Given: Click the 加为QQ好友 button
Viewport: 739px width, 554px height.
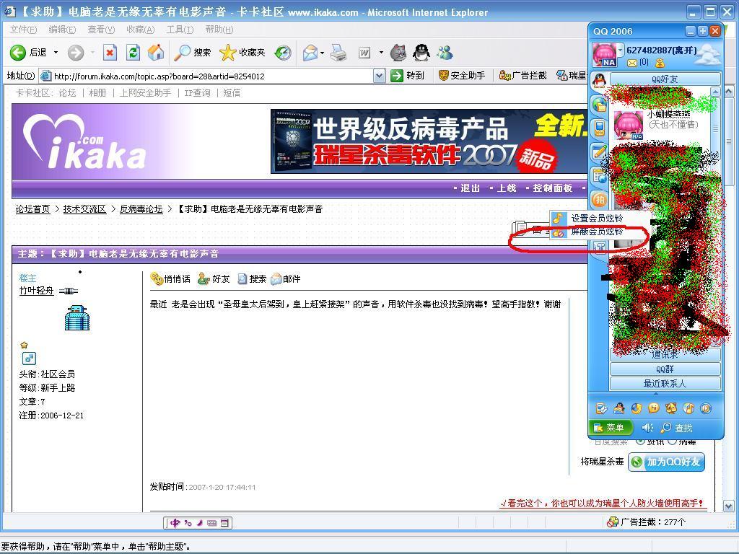Looking at the screenshot, I should [666, 462].
